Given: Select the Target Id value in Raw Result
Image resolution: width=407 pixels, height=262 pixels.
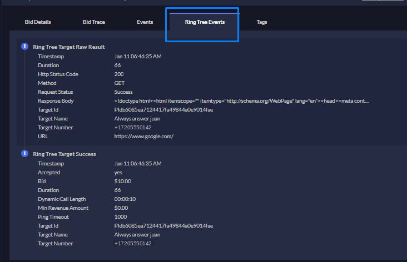Looking at the screenshot, I should pos(163,110).
